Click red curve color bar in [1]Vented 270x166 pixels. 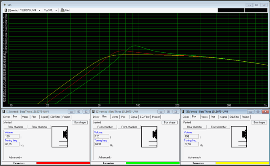click(63, 163)
